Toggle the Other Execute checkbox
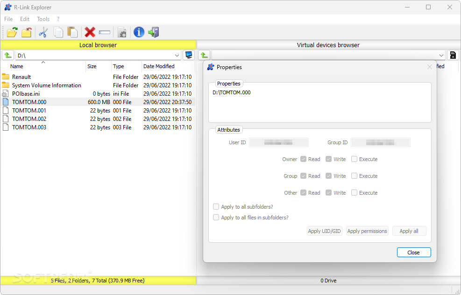The height and width of the screenshot is (295, 461). click(x=354, y=193)
